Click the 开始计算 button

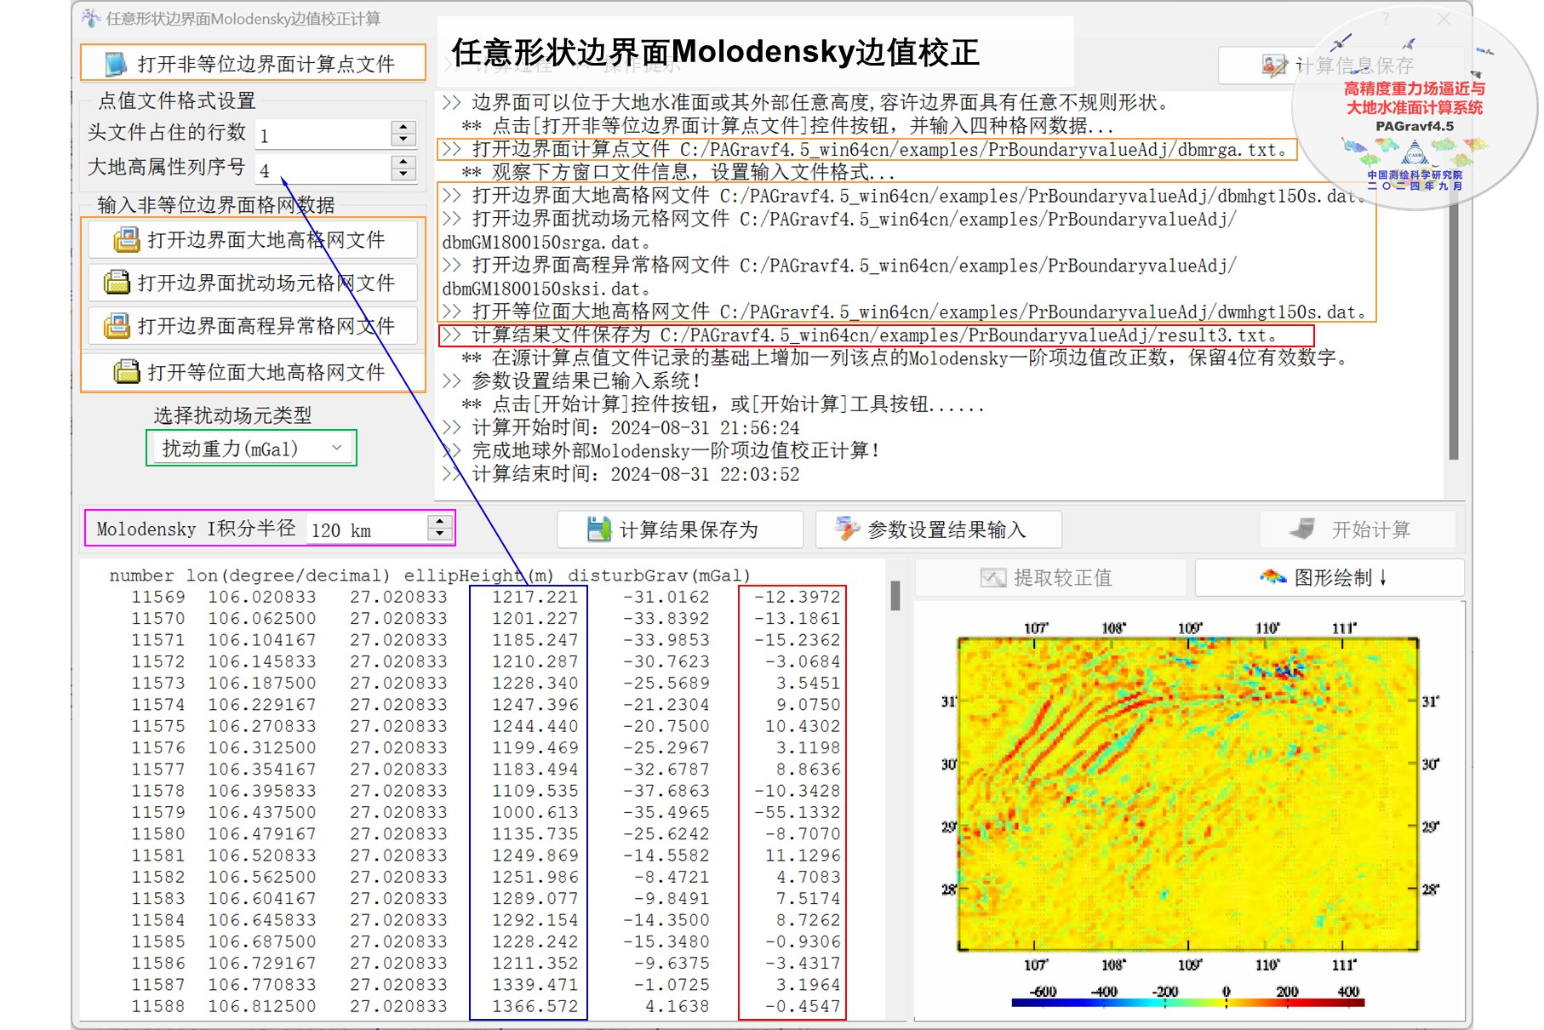(1358, 529)
